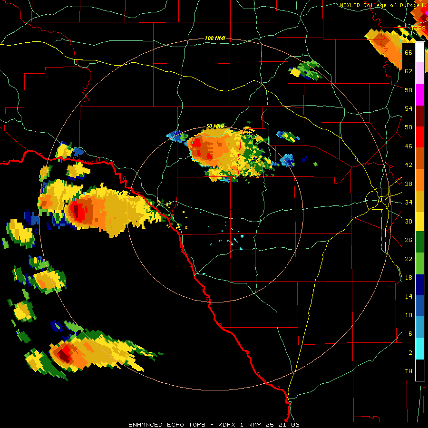Select the bright red legend swatch
This screenshot has width=428, height=428.
pyautogui.click(x=420, y=137)
